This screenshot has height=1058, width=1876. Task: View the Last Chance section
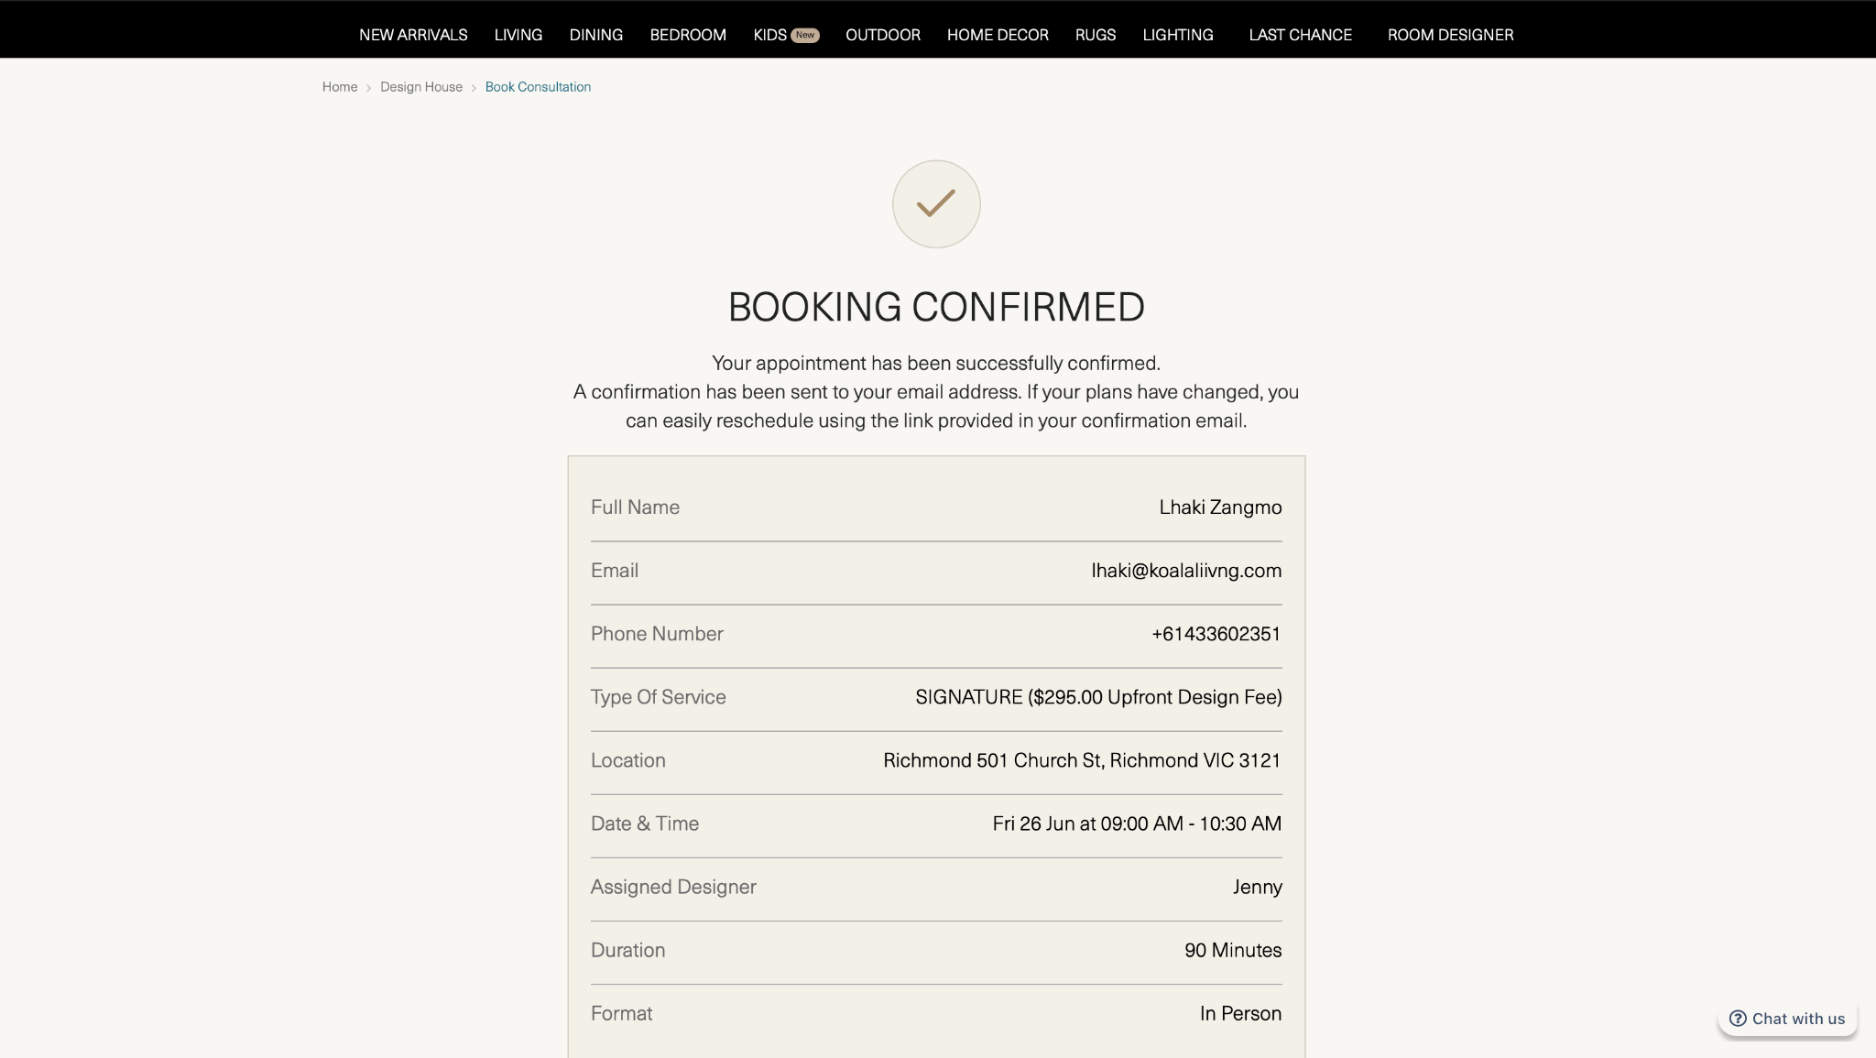[1301, 35]
